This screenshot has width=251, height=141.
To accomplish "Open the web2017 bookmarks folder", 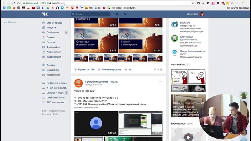I will click(130, 8).
